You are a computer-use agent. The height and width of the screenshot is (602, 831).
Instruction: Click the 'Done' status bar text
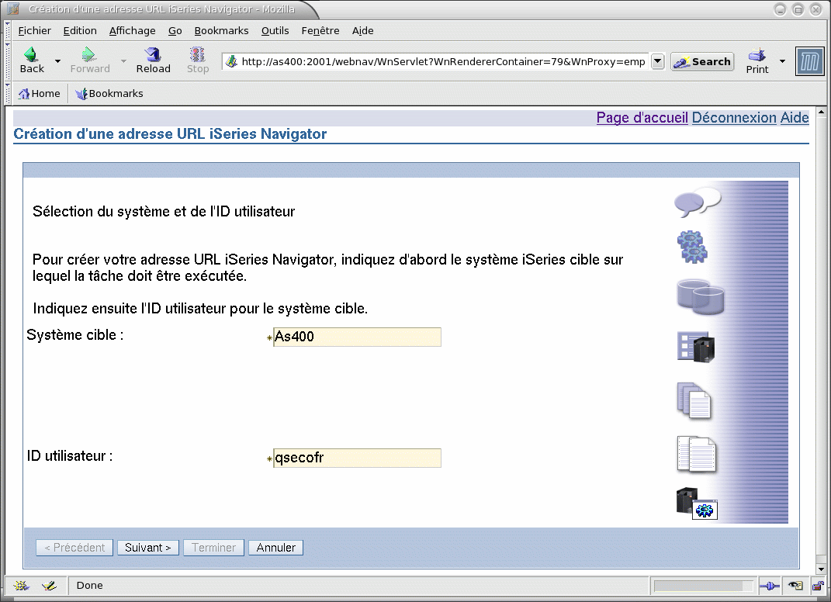point(89,586)
